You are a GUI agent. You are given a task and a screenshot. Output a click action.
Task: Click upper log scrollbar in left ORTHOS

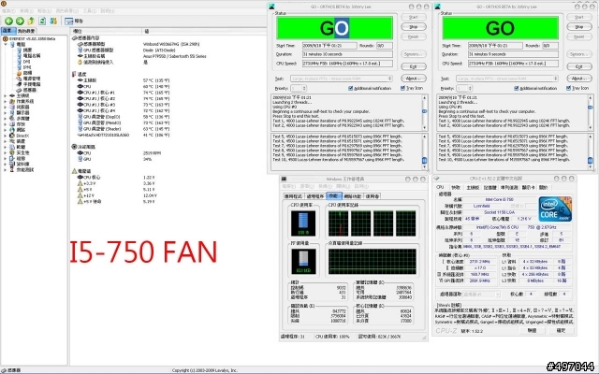(x=424, y=112)
